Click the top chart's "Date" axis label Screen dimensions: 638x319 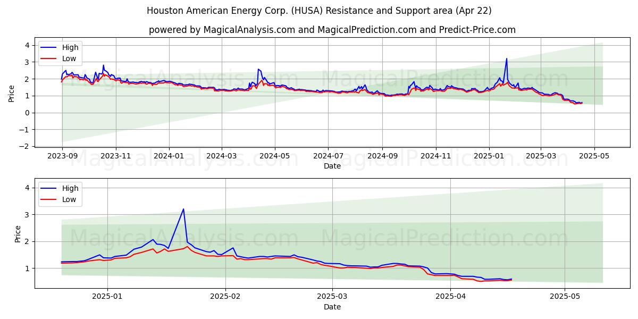[x=332, y=166]
